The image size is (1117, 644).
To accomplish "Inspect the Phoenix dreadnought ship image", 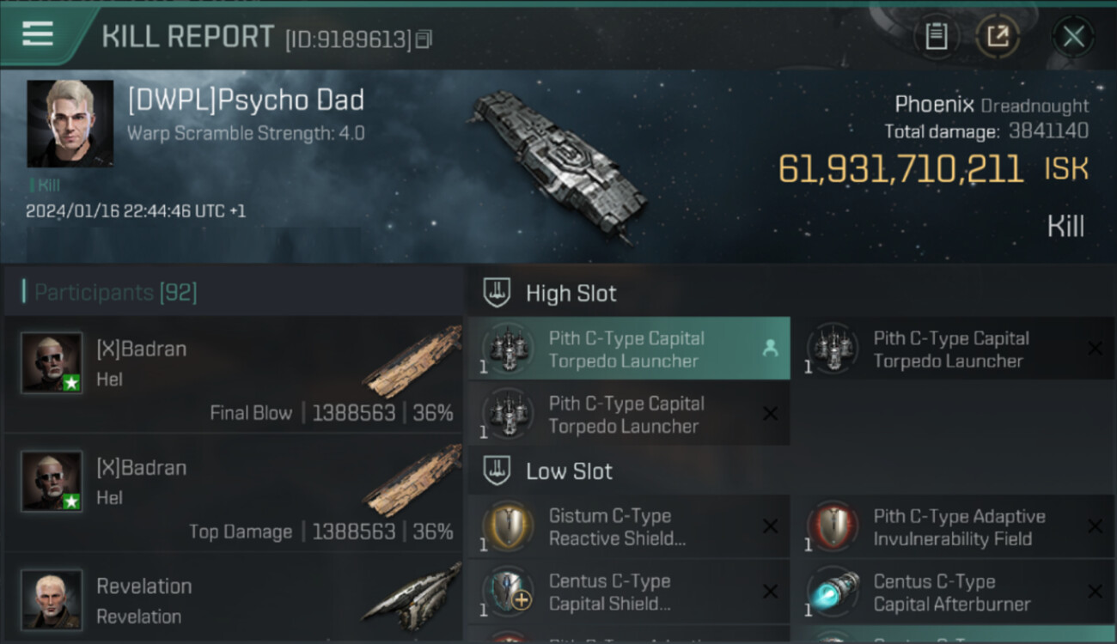I will click(x=555, y=165).
